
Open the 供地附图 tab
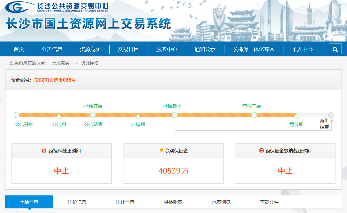coord(173,202)
